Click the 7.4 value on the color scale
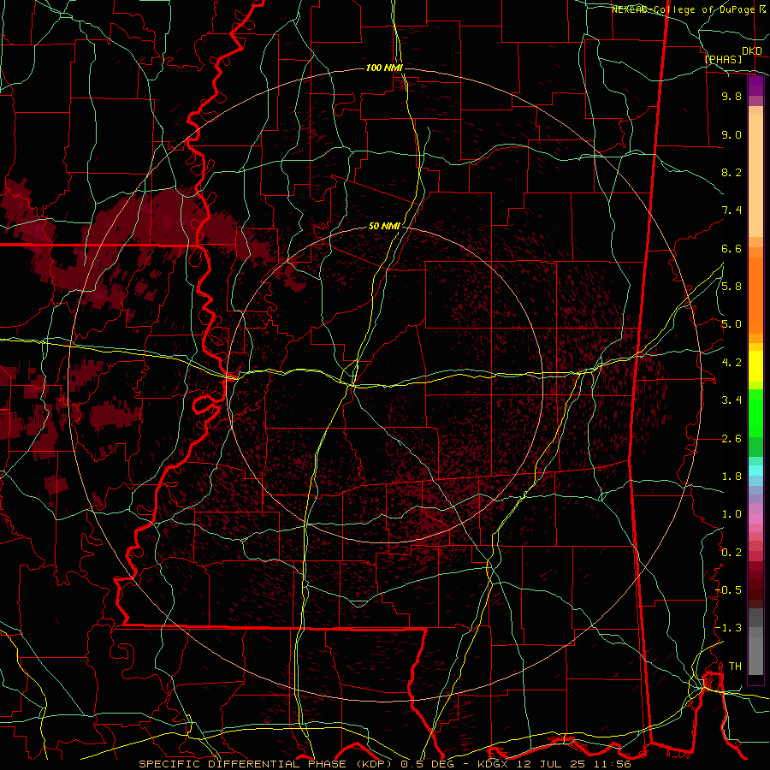Screen dimensions: 770x770 pos(731,210)
